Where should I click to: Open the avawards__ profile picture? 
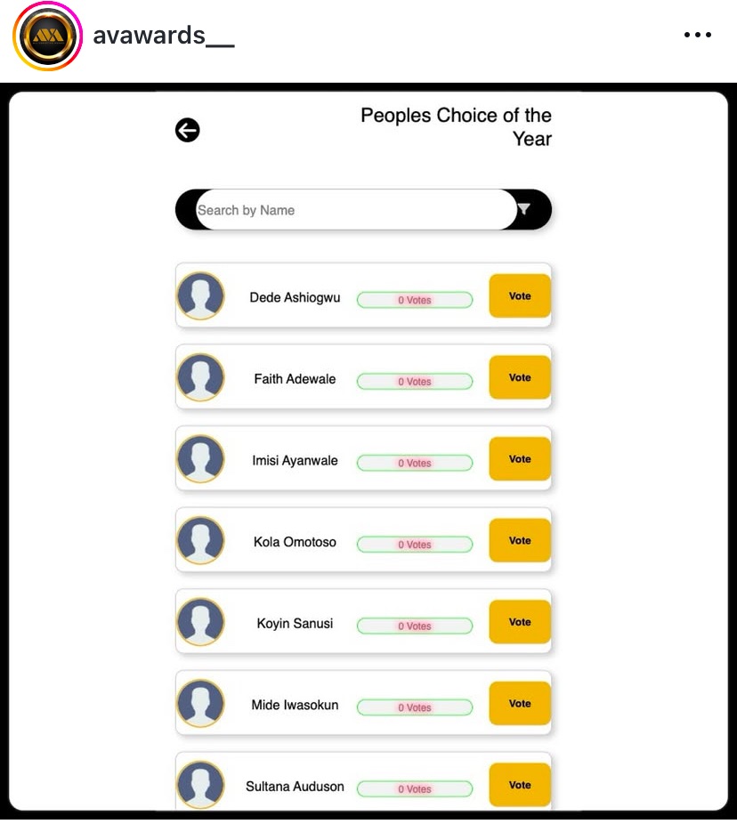tap(47, 36)
